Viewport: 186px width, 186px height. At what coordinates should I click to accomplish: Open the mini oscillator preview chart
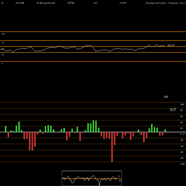coord(92,178)
